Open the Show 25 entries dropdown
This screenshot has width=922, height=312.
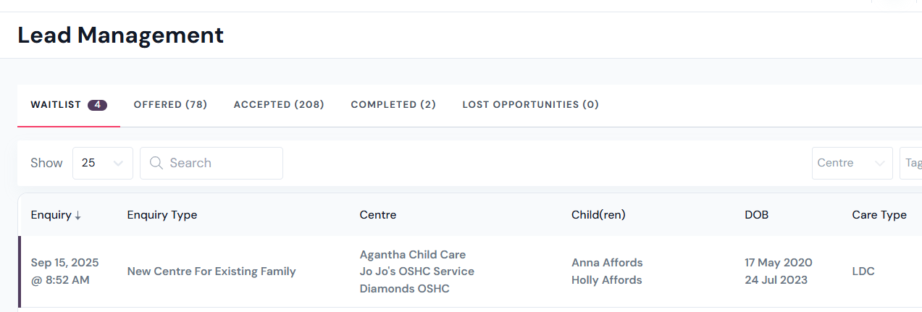(x=103, y=163)
